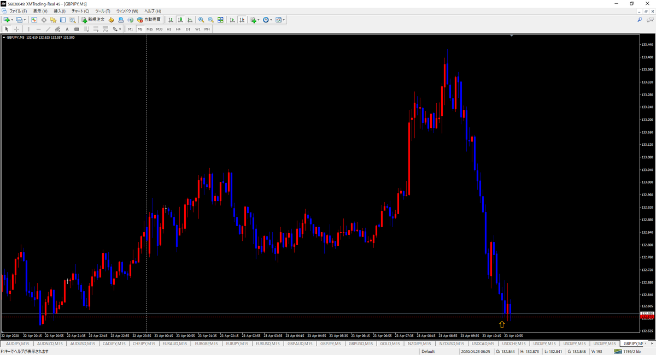
Task: Click the orange up-arrow marker on chart
Action: pos(502,324)
